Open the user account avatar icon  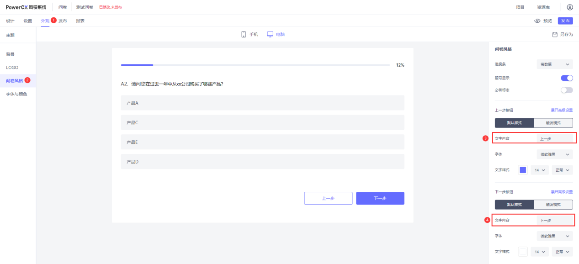(x=569, y=7)
